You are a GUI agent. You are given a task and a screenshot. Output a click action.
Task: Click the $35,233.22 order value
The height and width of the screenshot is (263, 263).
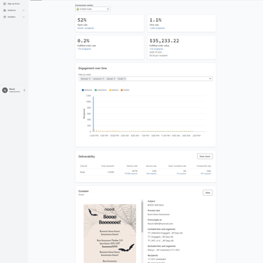(x=164, y=41)
